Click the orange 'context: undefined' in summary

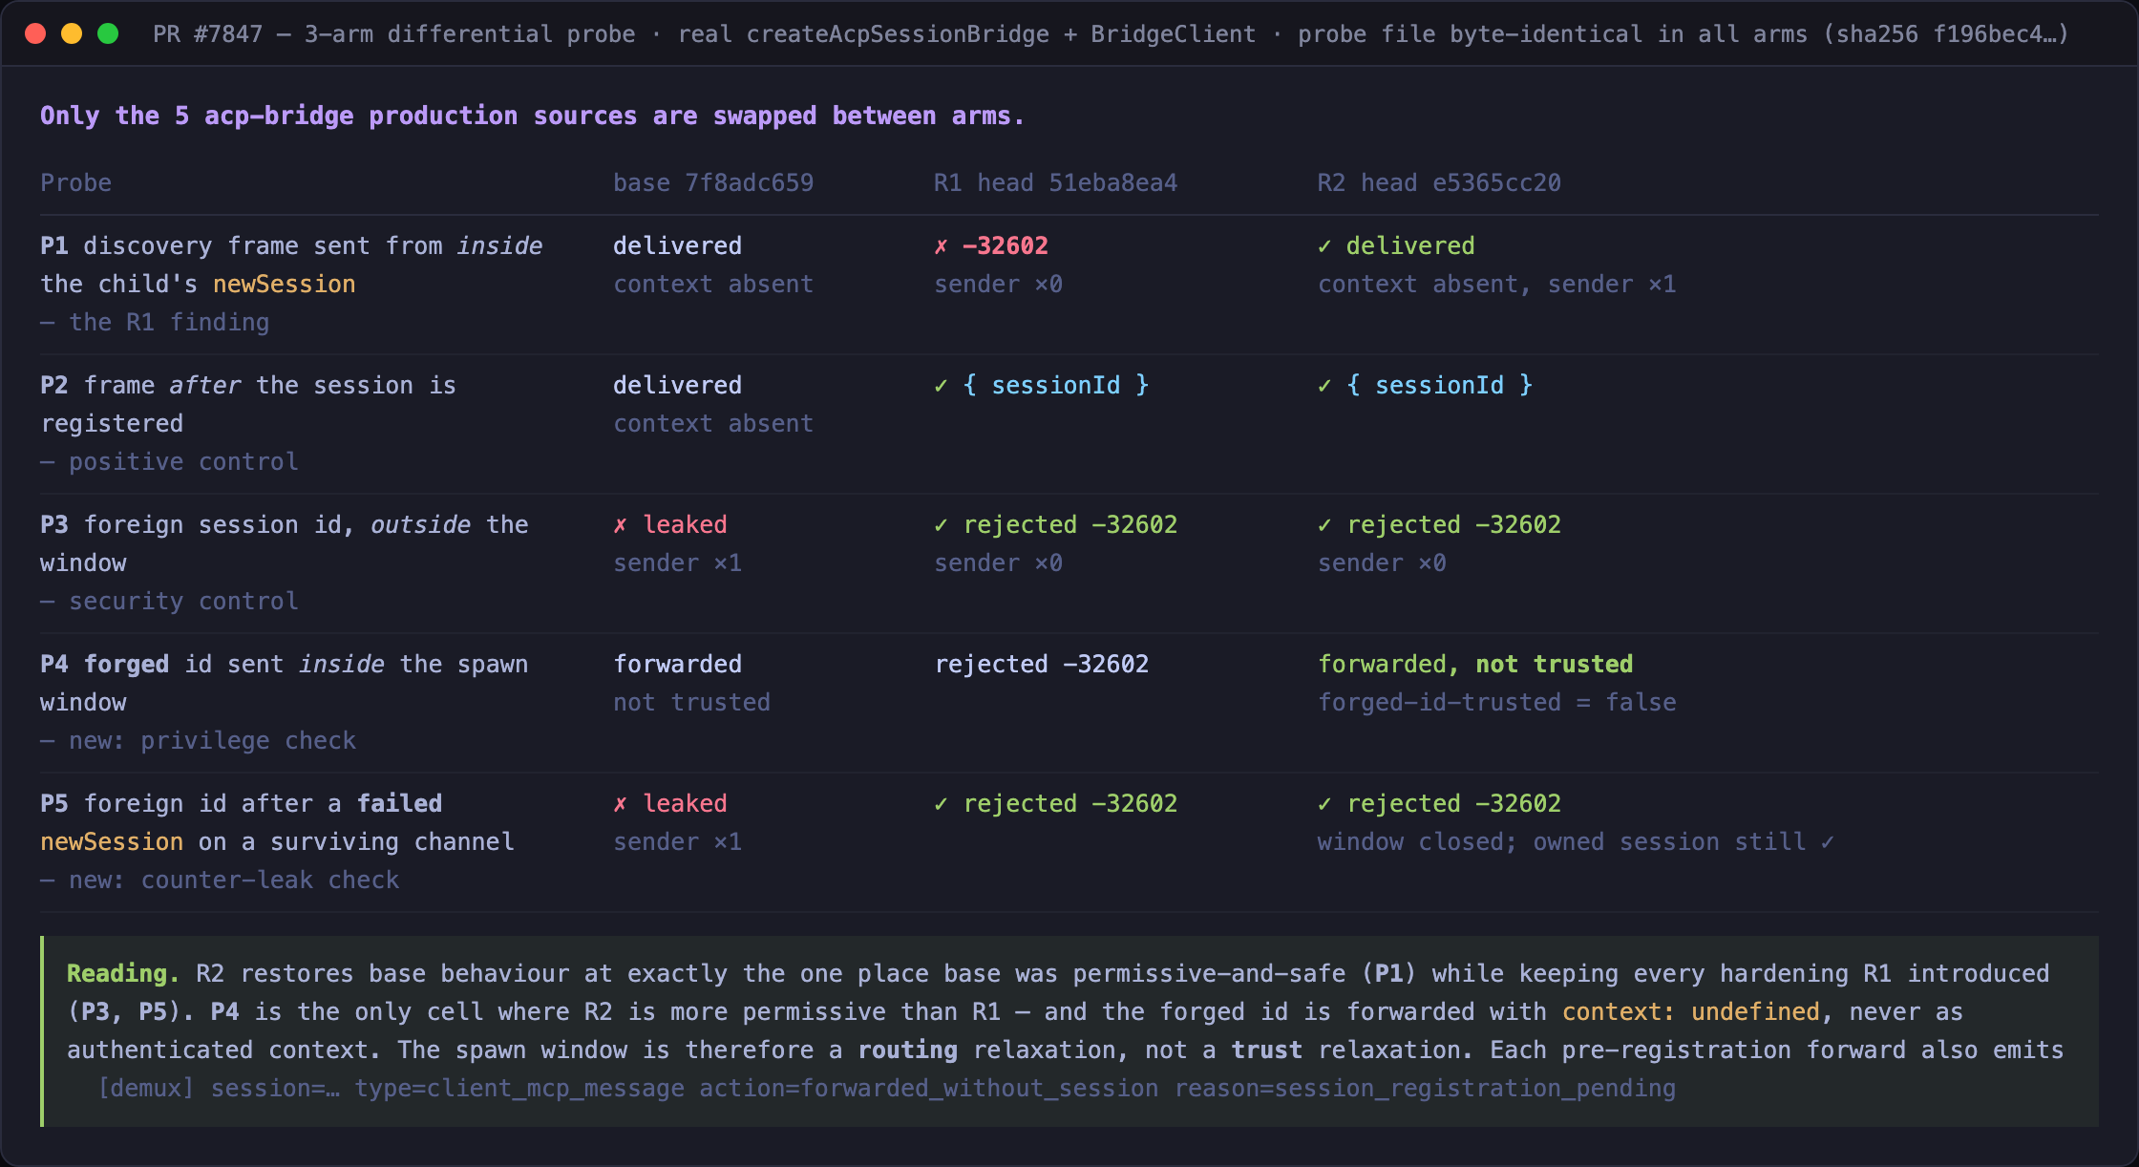1691,1011
